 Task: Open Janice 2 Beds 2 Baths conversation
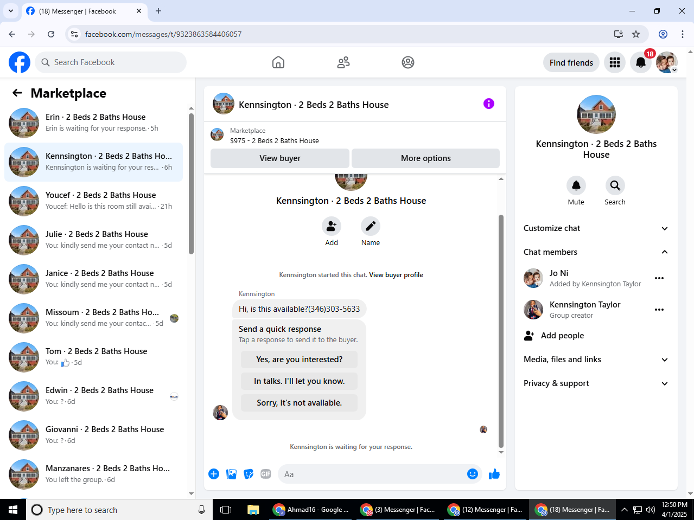pos(94,279)
